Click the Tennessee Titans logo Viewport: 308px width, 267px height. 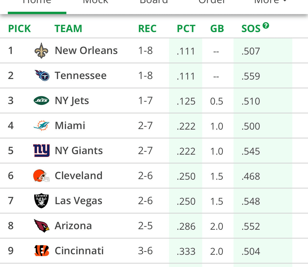click(x=41, y=75)
